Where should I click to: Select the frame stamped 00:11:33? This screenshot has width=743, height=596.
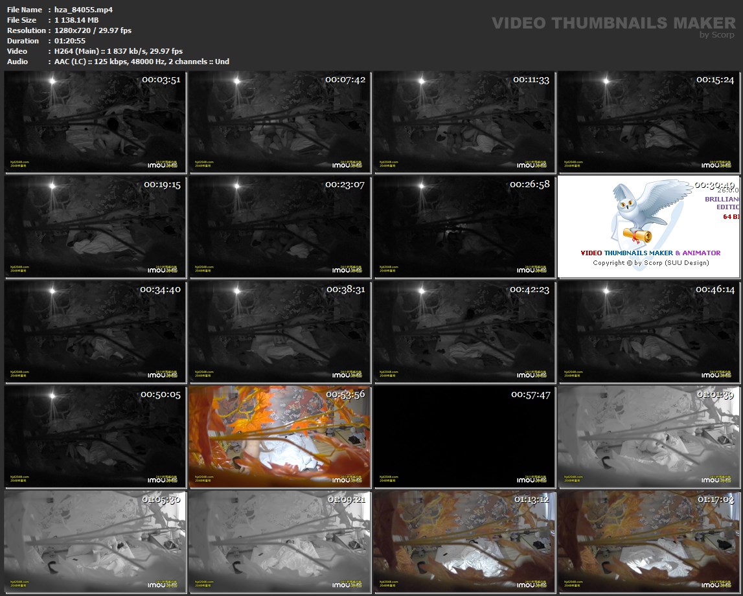464,122
